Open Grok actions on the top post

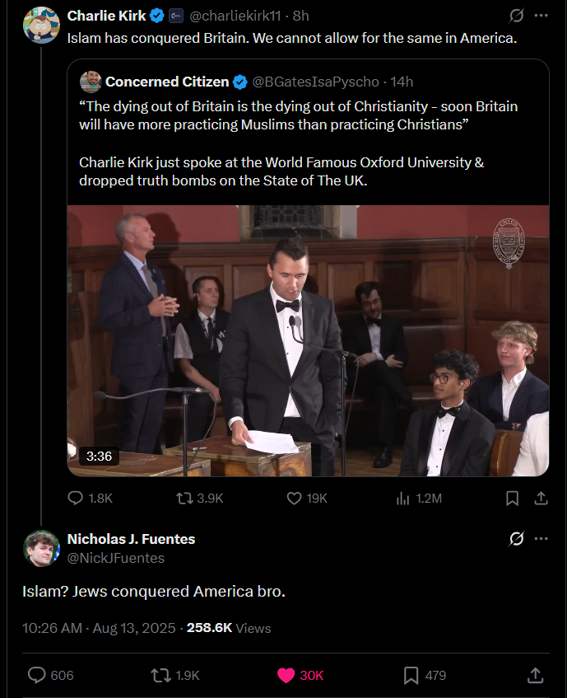tap(517, 16)
